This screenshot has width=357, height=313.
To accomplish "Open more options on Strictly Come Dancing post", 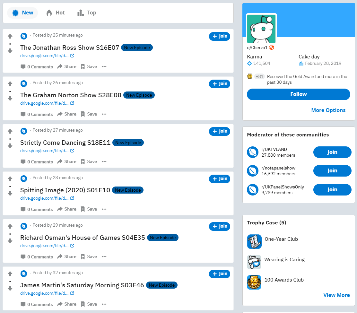I will coord(104,161).
